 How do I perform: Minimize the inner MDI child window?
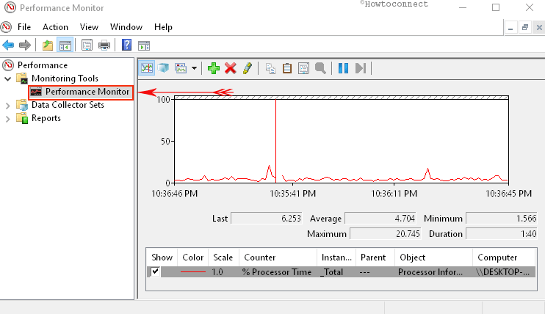click(510, 28)
